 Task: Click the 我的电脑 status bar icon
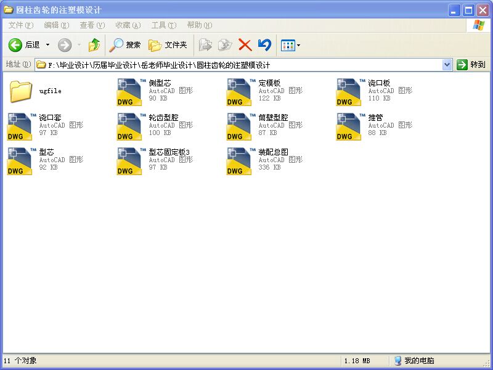(397, 361)
